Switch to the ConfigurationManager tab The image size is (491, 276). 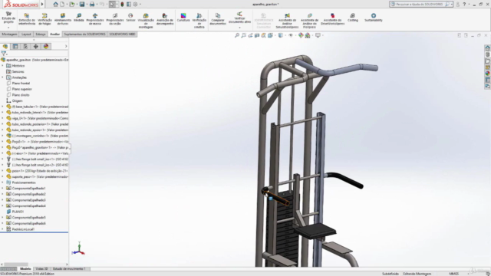tap(25, 46)
